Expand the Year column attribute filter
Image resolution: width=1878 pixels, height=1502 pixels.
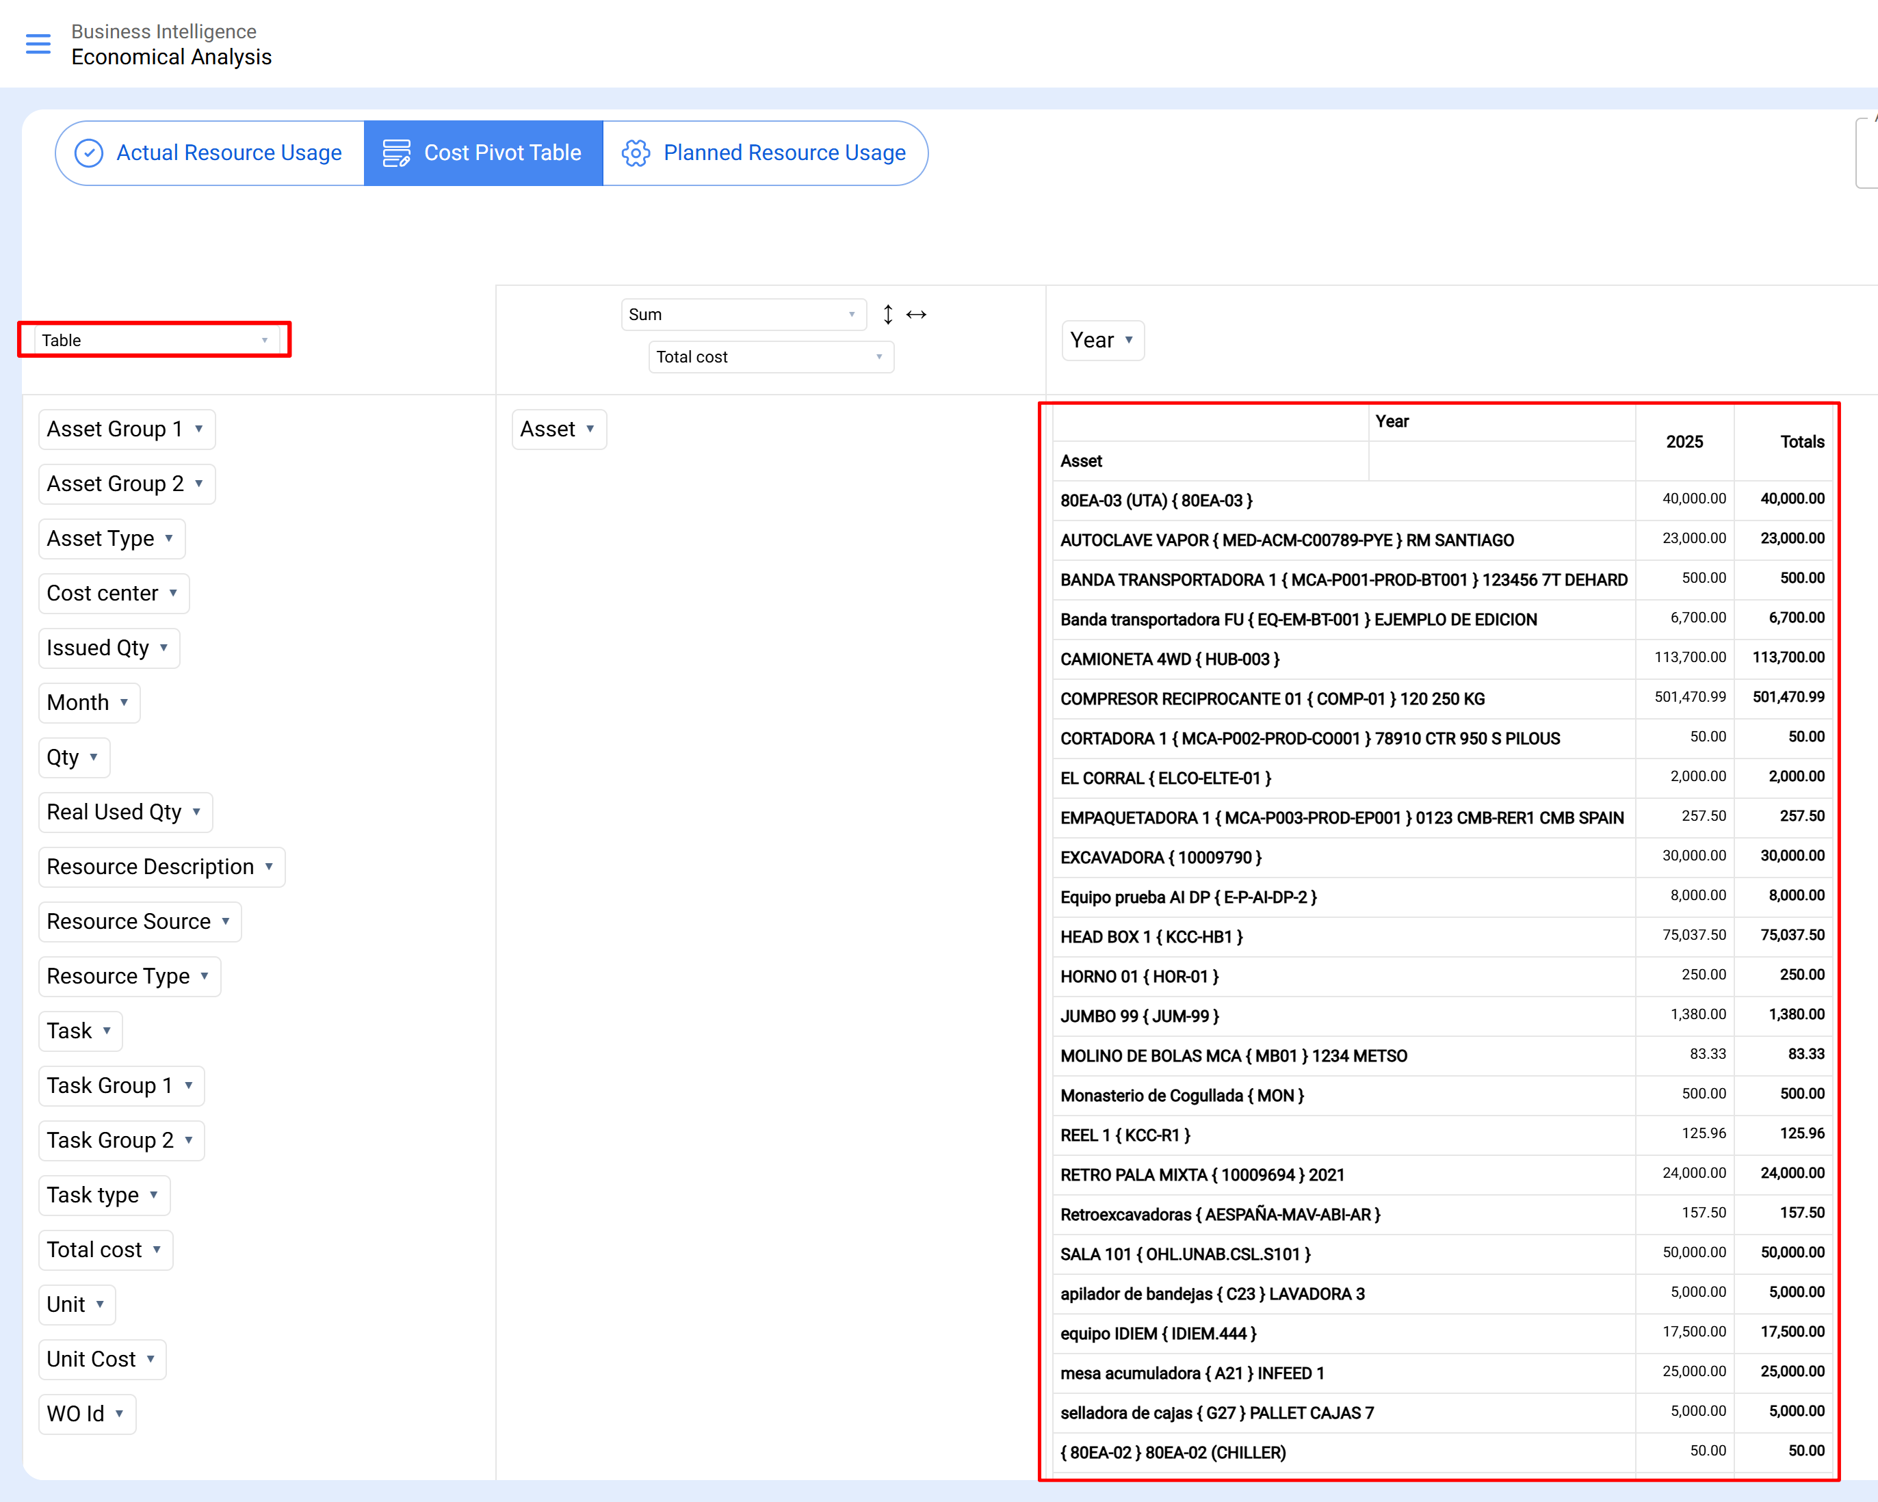(1129, 341)
